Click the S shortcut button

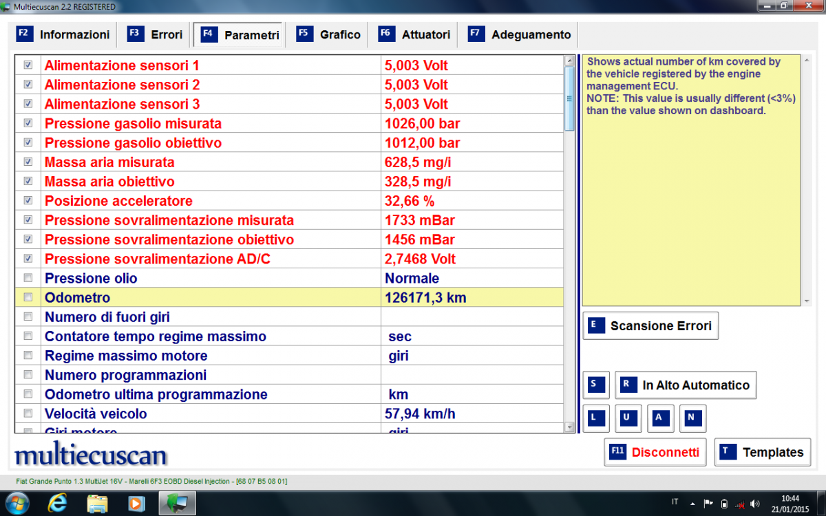pyautogui.click(x=596, y=385)
